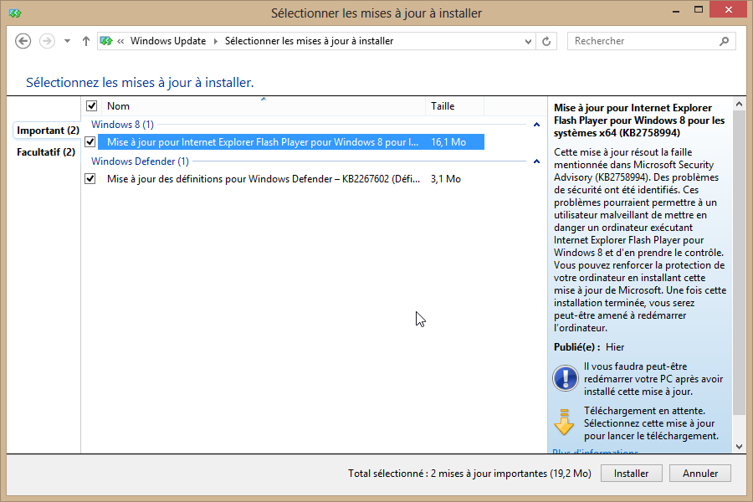753x502 pixels.
Task: Refresh the page with the refresh icon
Action: pos(546,41)
